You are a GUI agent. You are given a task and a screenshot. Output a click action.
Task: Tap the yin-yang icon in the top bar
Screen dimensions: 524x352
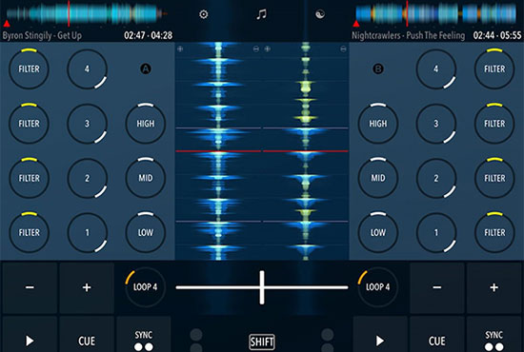coord(320,14)
